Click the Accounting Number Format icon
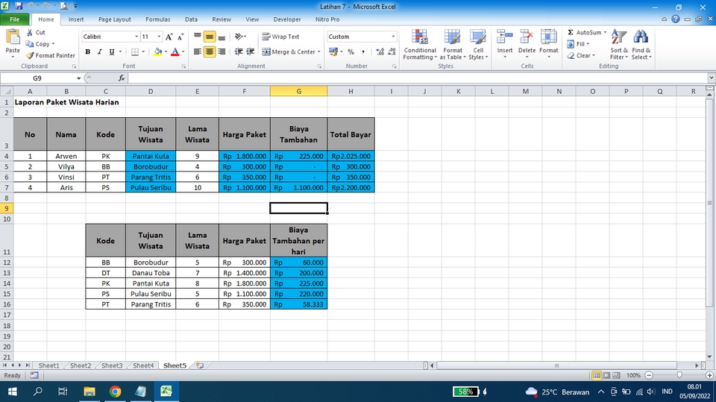 click(333, 51)
